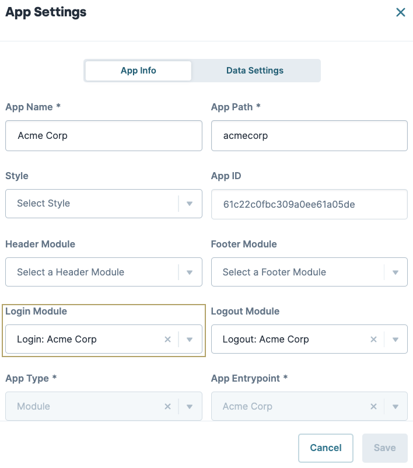
Task: Close the App Settings dialog
Action: click(x=401, y=12)
